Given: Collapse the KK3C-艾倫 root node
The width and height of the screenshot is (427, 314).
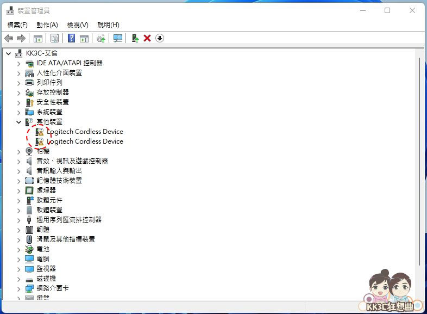Looking at the screenshot, I should coord(9,53).
